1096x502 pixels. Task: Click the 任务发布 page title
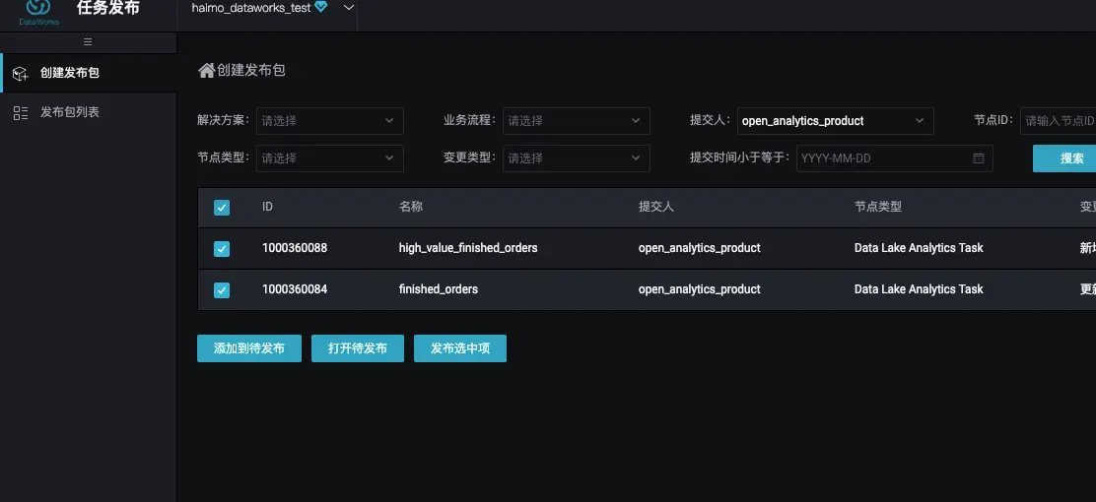pos(107,9)
